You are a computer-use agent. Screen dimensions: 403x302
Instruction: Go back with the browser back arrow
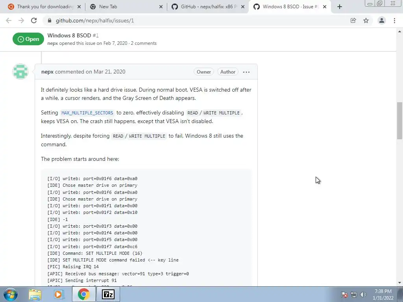tap(9, 20)
